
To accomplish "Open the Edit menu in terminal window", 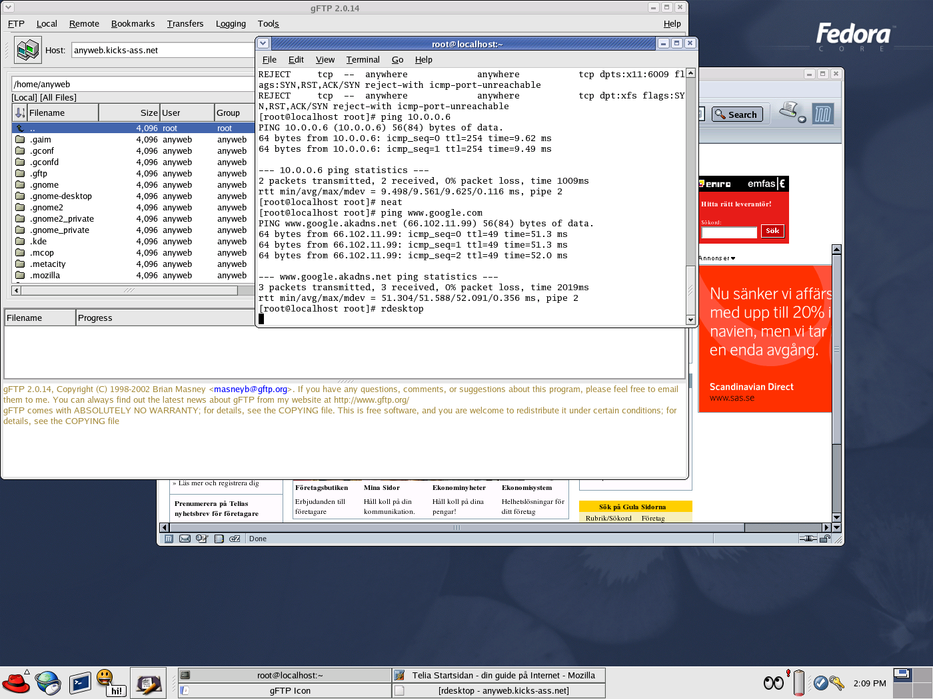I will (x=296, y=59).
